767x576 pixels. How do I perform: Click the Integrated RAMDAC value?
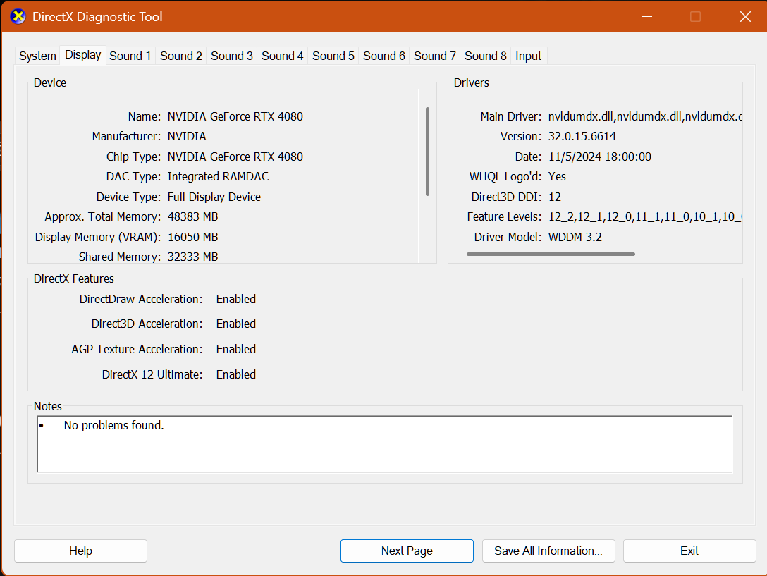coord(218,177)
